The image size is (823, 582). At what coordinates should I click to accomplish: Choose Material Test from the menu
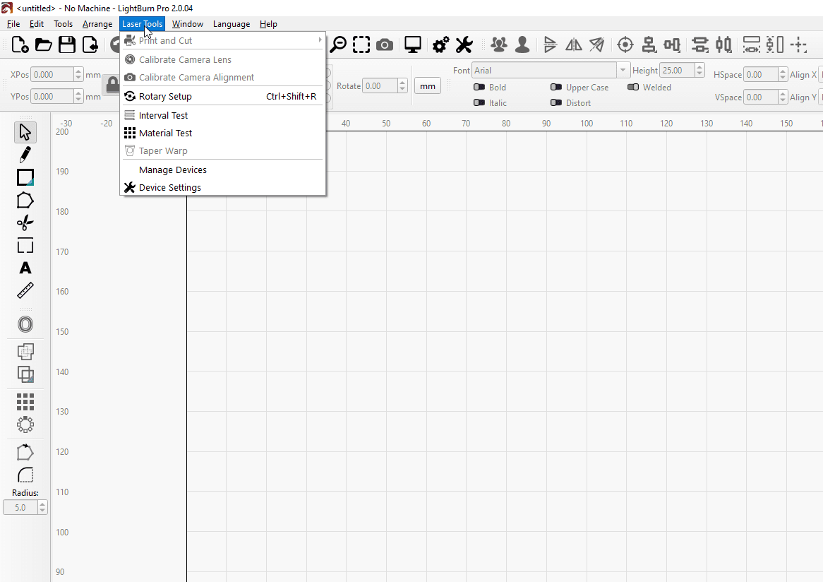coord(222,133)
